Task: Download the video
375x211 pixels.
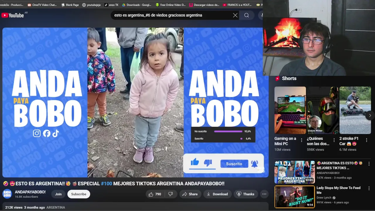Action: click(x=217, y=194)
